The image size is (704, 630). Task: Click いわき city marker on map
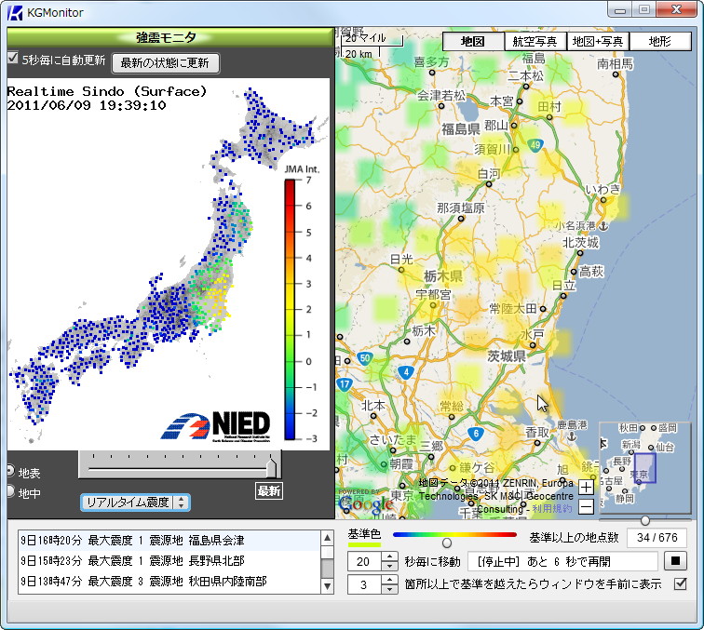coord(603,200)
